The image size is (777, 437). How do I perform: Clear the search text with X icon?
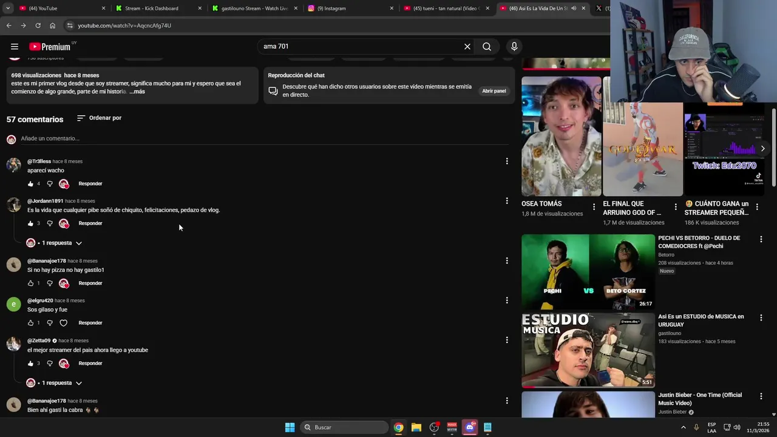pyautogui.click(x=467, y=47)
